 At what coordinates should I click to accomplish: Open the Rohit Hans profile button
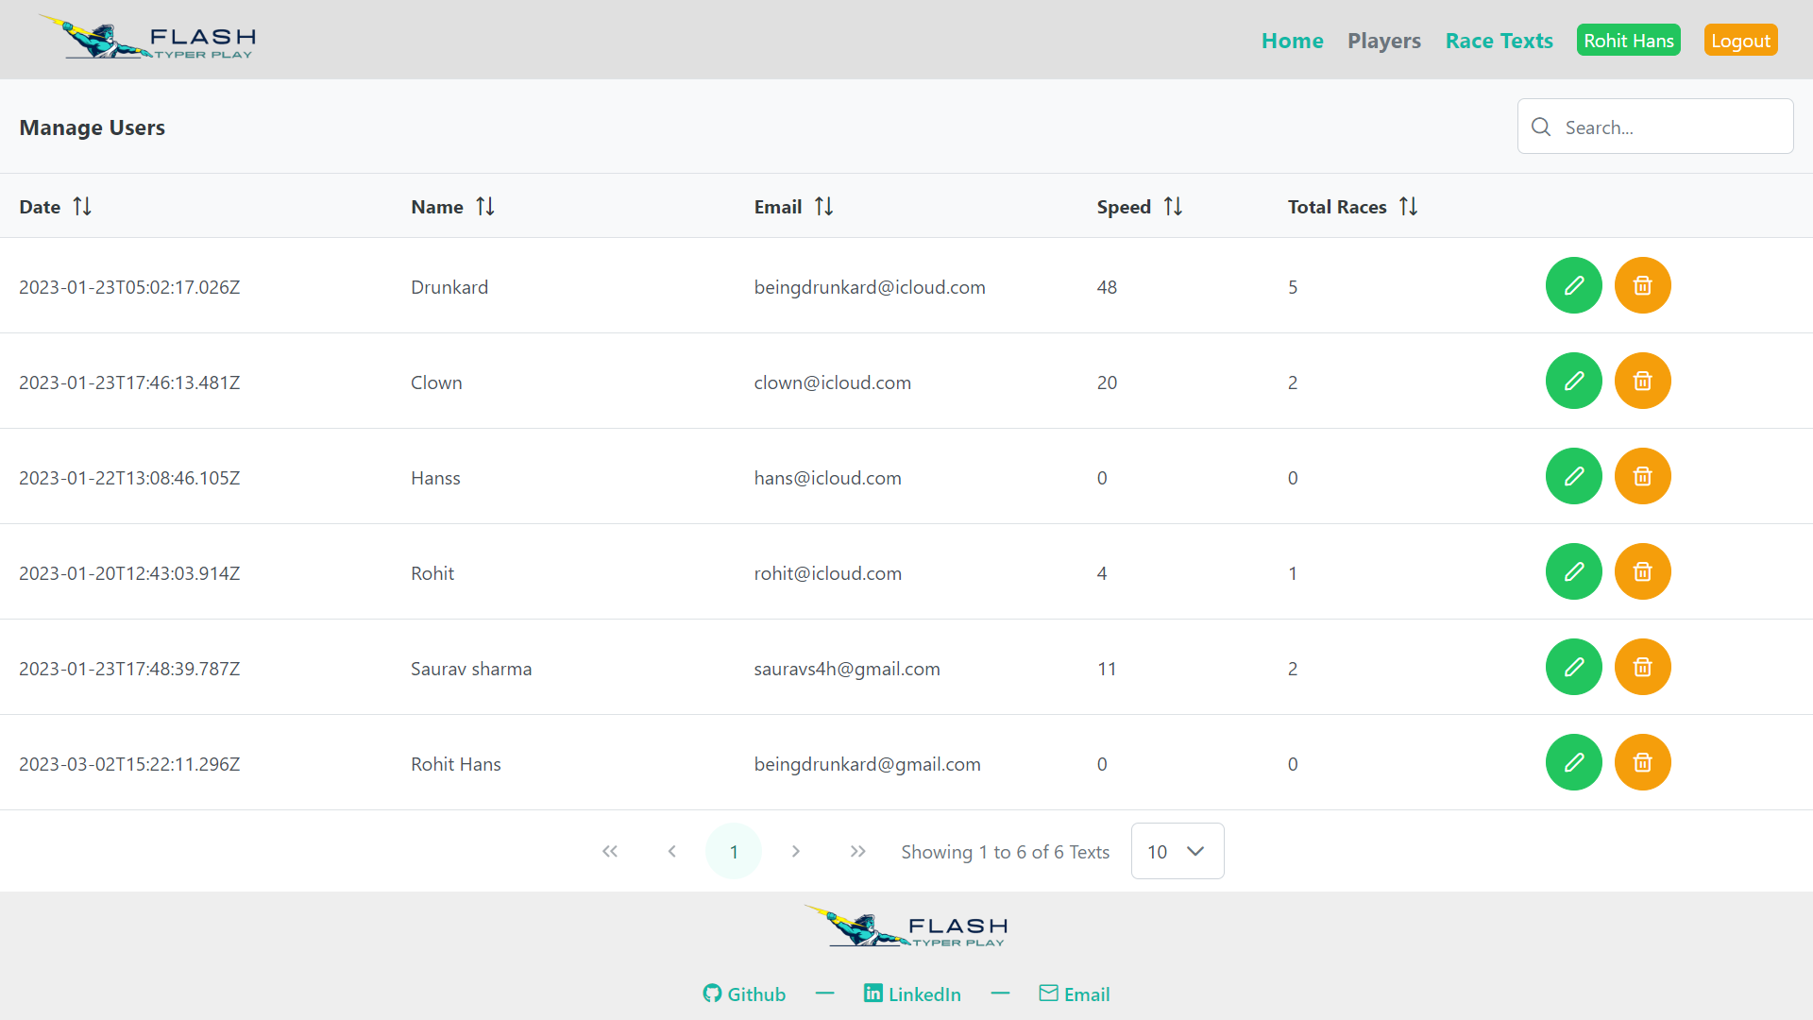click(x=1628, y=41)
